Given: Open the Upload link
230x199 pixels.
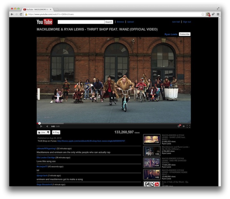Looking at the screenshot, I should click(x=131, y=22).
